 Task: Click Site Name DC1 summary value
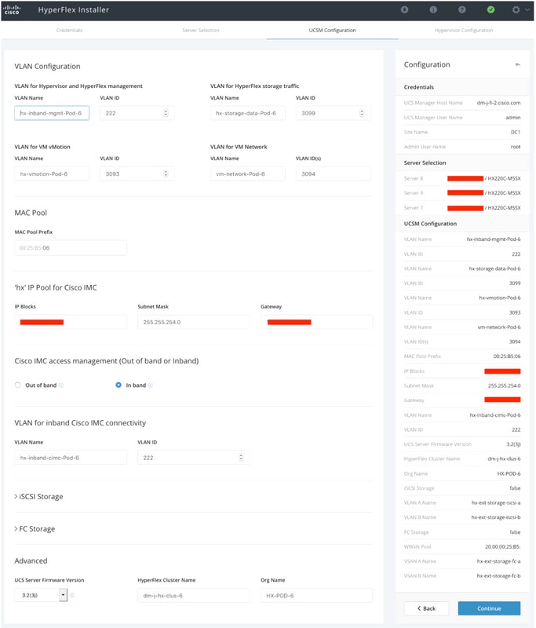pos(516,132)
